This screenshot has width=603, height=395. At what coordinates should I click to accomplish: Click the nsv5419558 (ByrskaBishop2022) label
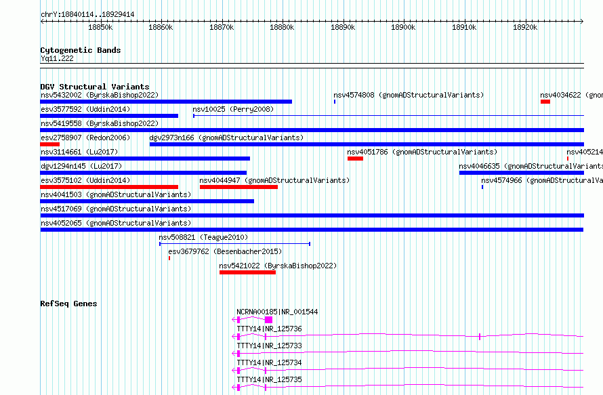pos(100,123)
